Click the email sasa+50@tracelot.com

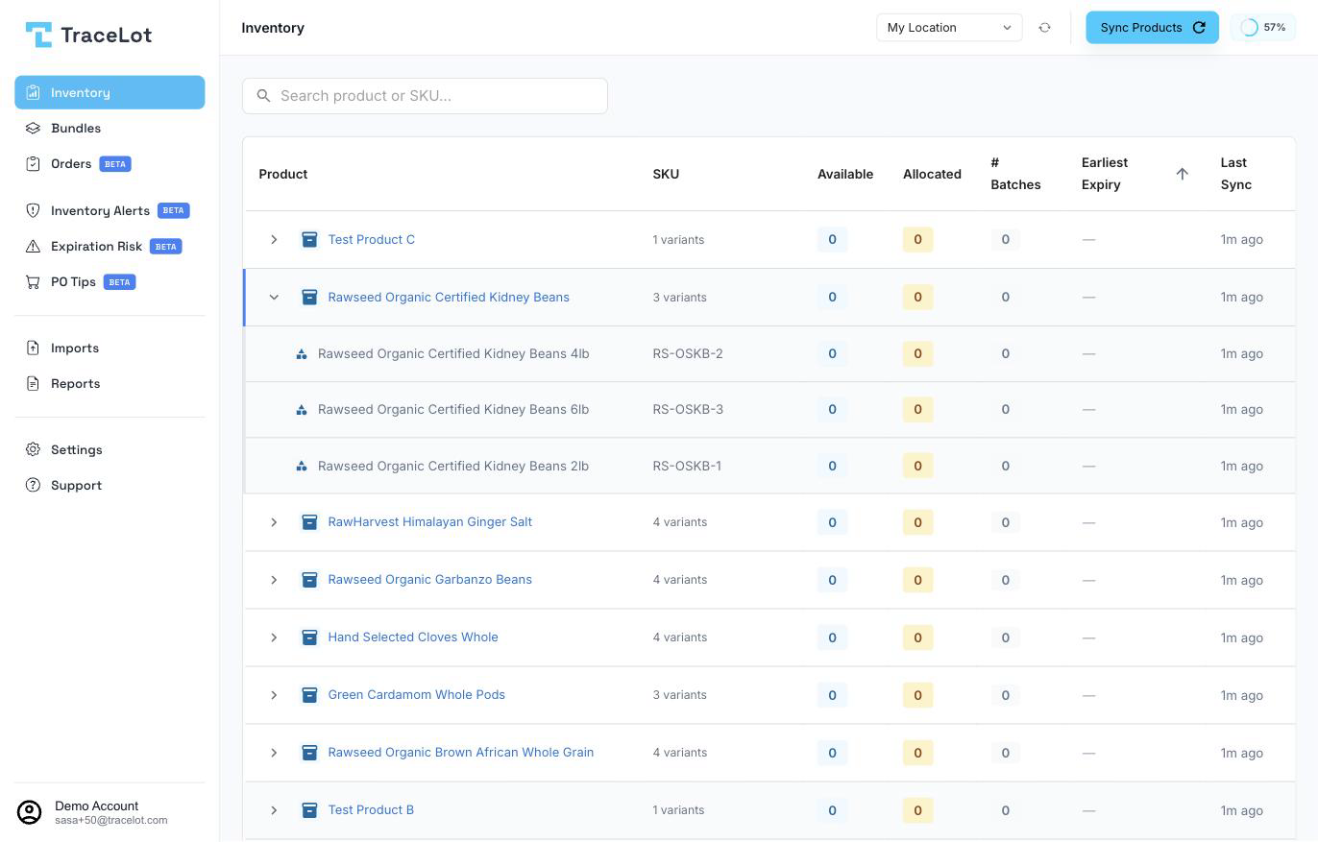111,820
